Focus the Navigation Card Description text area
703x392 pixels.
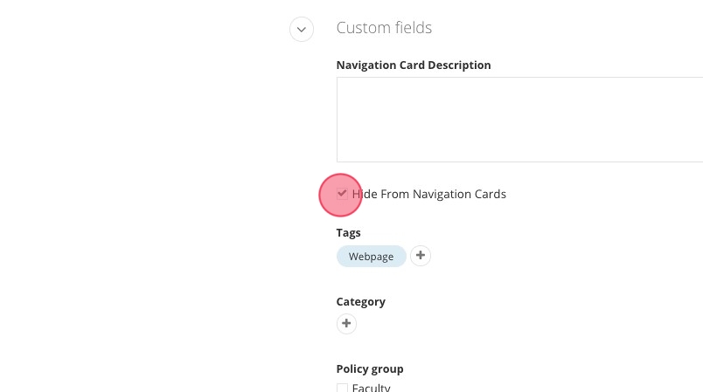pyautogui.click(x=519, y=120)
